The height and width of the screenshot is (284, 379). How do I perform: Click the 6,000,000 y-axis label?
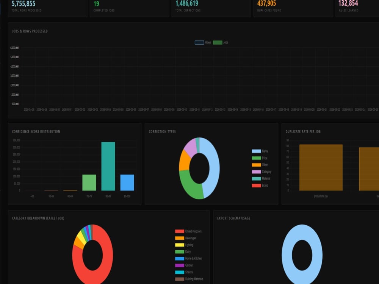[x=14, y=48]
